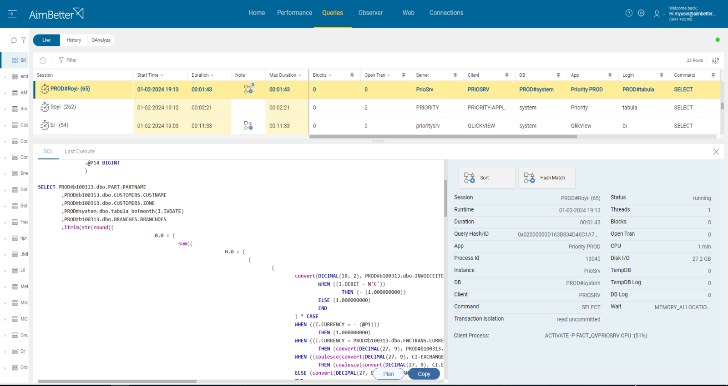Switch to the Last Execute tab

pos(80,152)
